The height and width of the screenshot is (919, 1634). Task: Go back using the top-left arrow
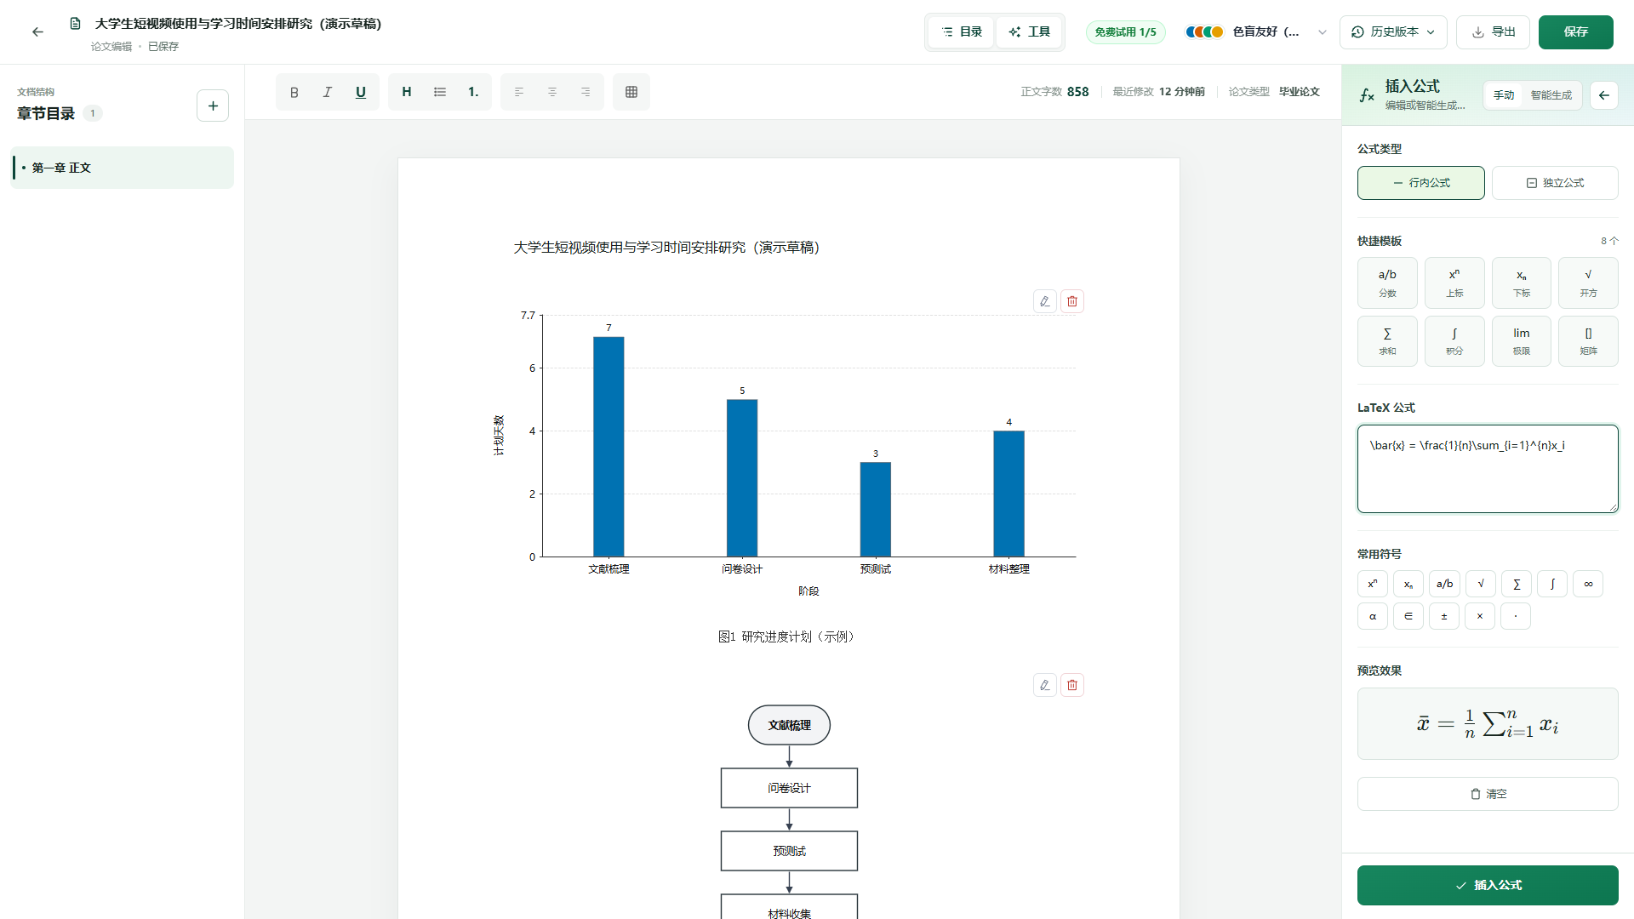point(37,32)
